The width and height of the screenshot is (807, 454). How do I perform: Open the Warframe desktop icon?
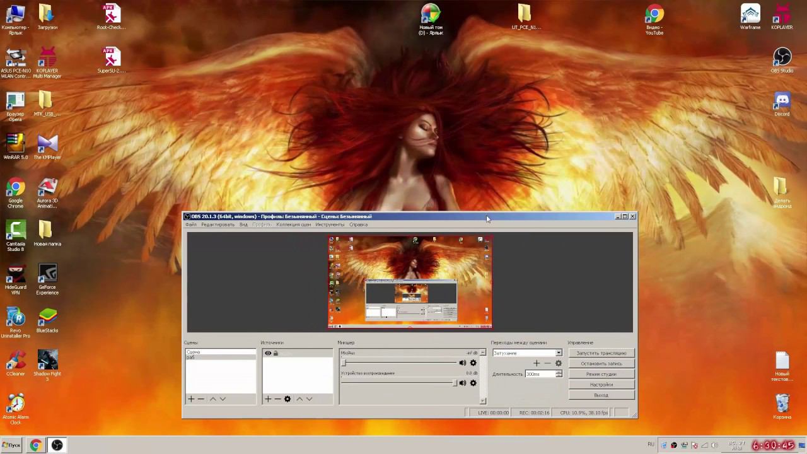click(x=750, y=17)
